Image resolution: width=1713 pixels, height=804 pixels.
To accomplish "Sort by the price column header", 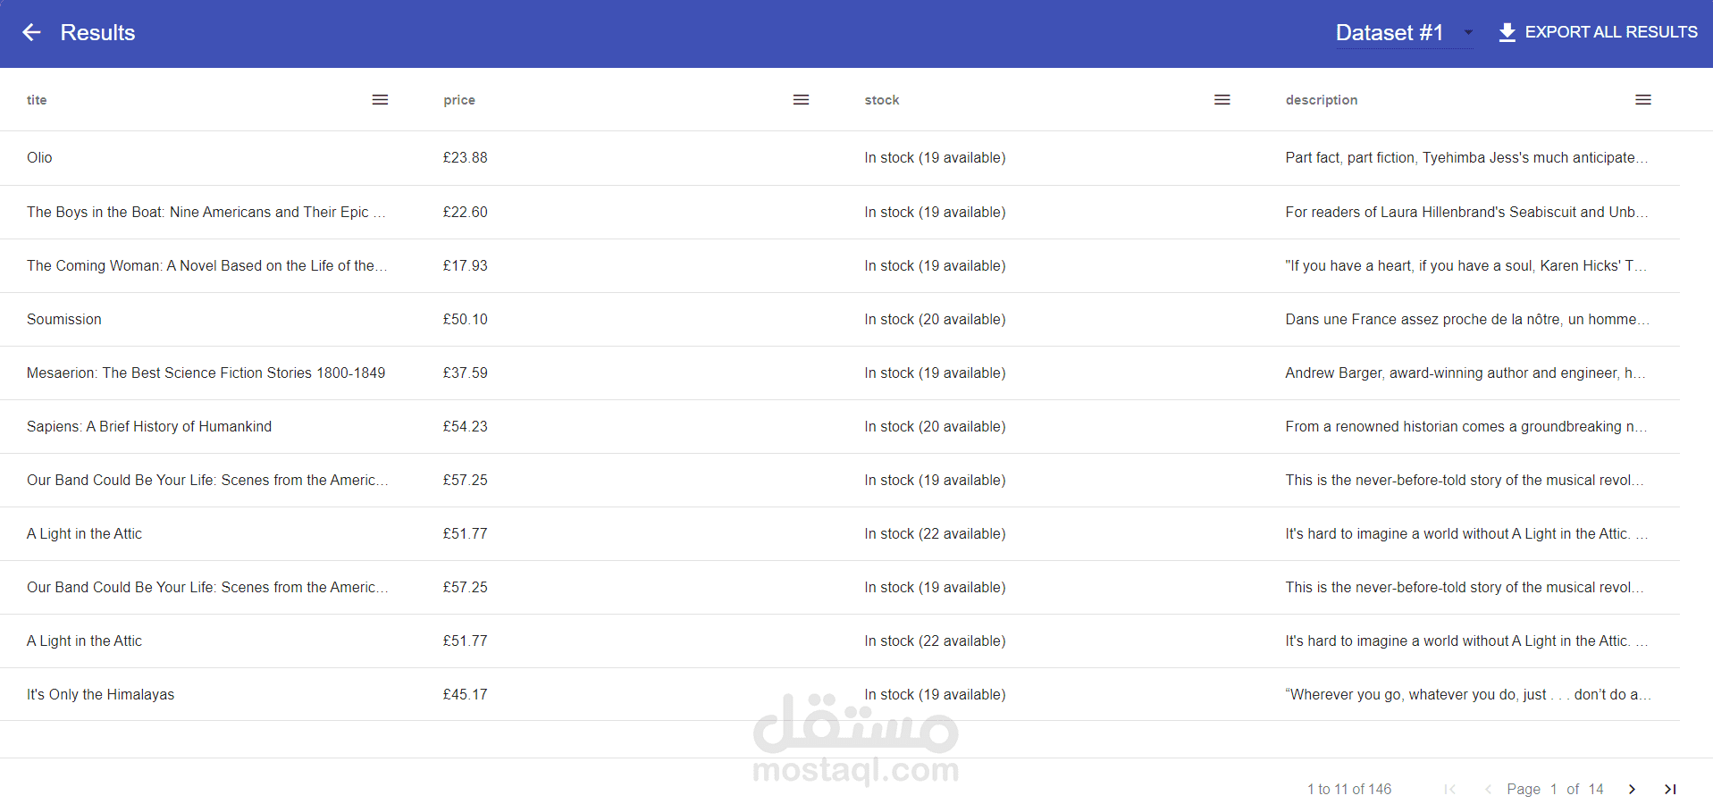I will pos(459,100).
